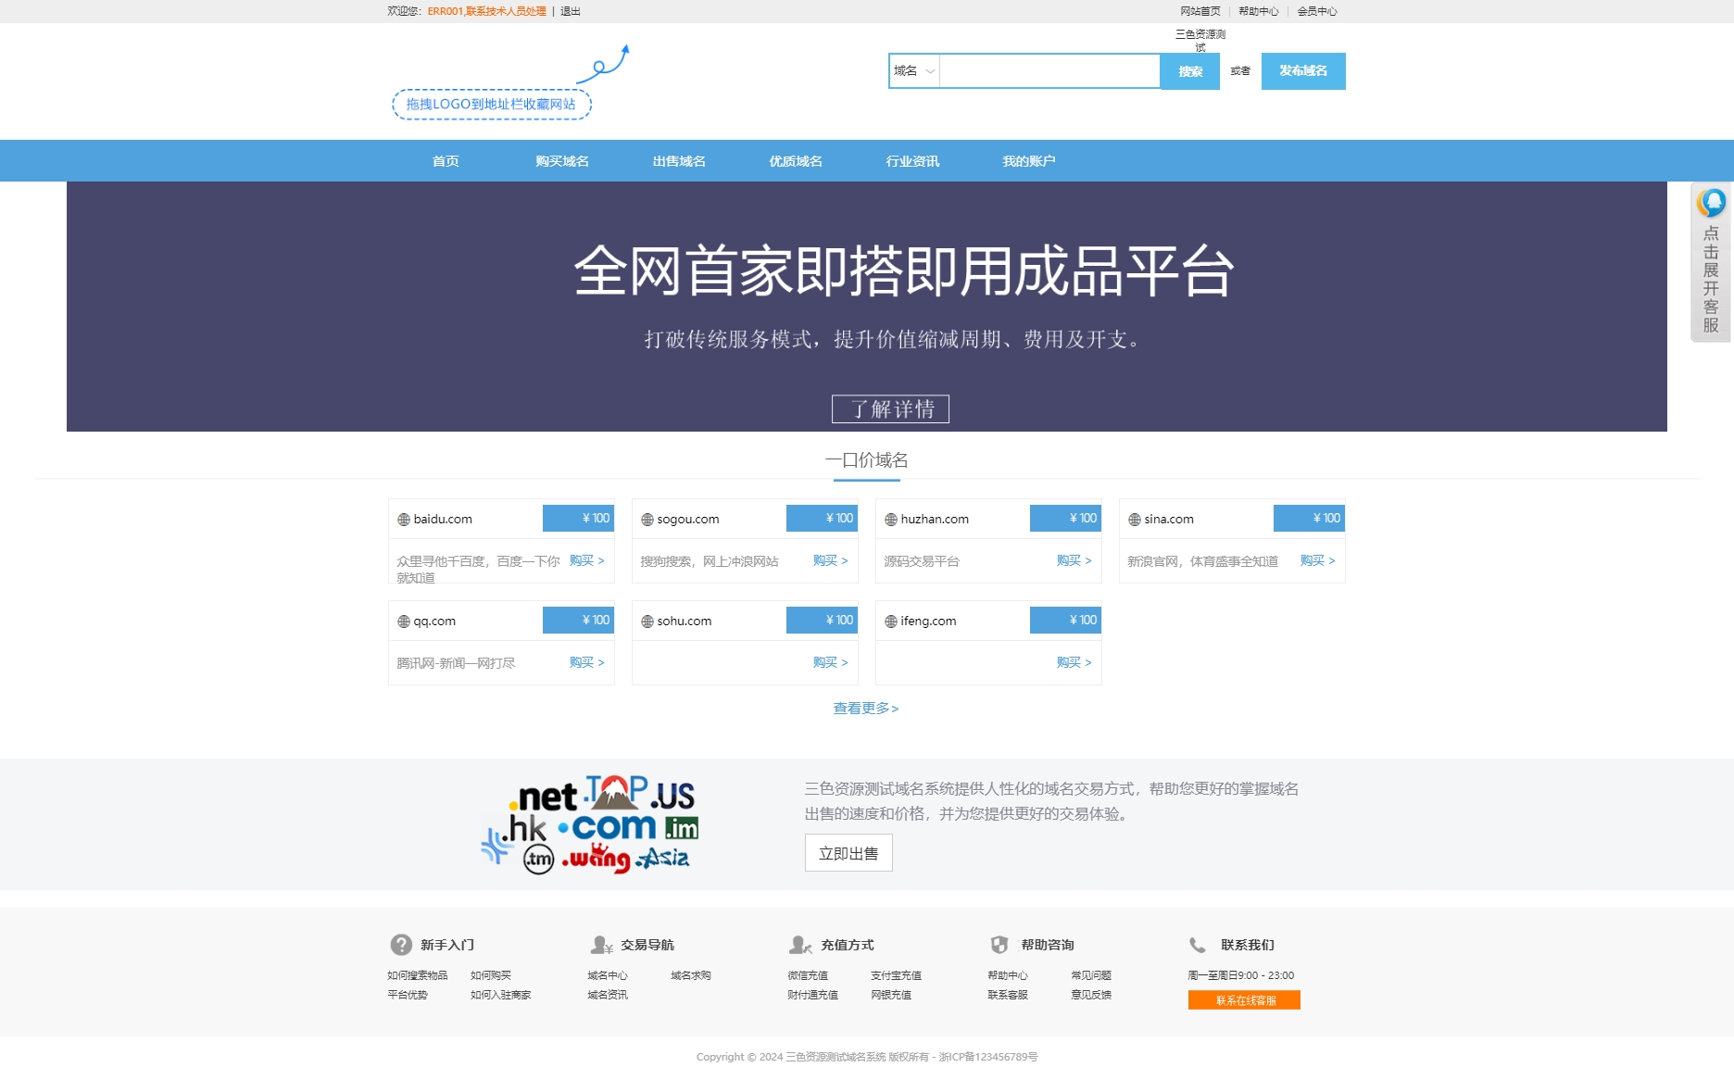Click the question mark icon beside 新手入门
This screenshot has width=1734, height=1080.
tap(401, 944)
